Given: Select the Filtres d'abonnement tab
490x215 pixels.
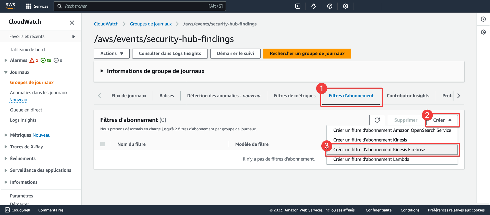Looking at the screenshot, I should pyautogui.click(x=351, y=96).
